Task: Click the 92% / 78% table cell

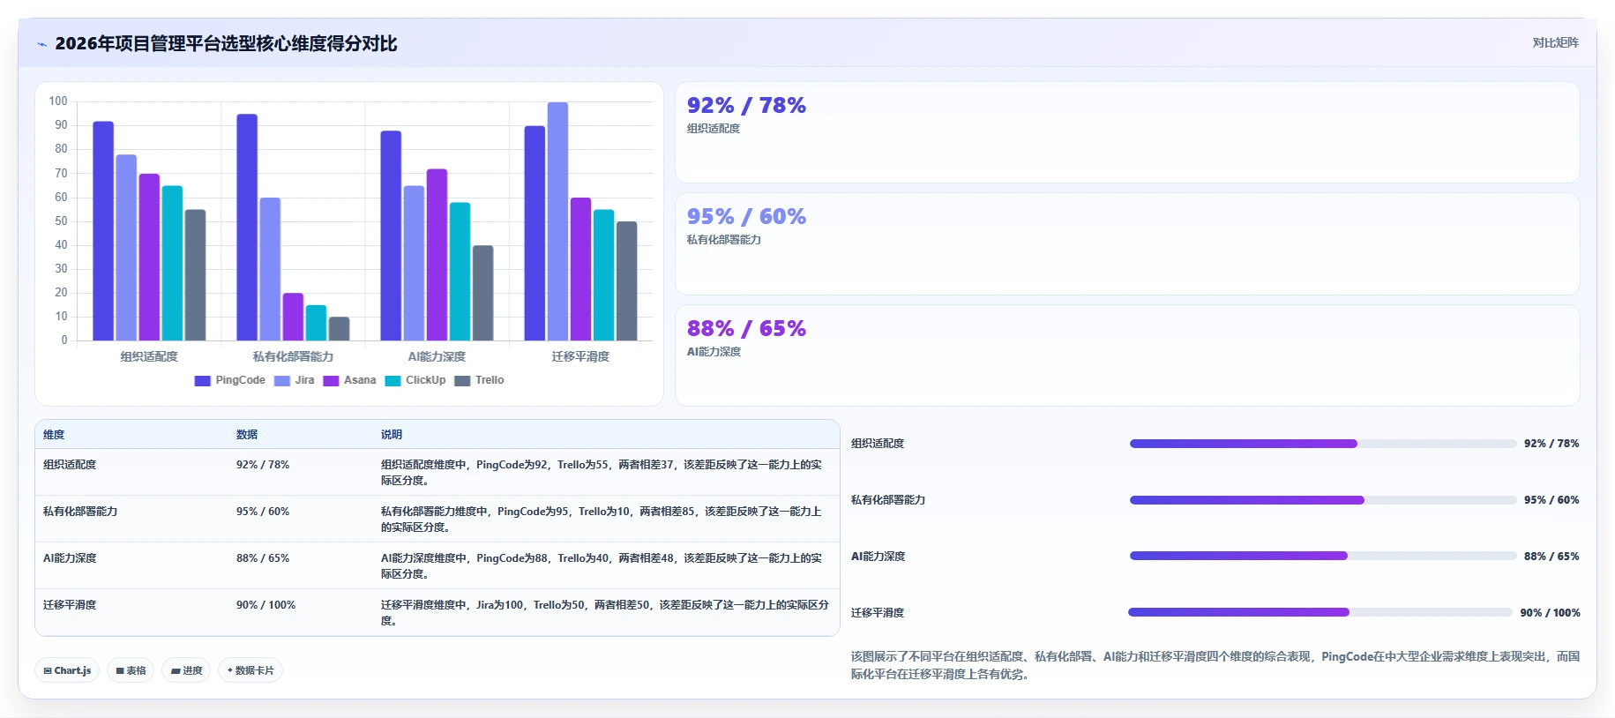Action: click(263, 465)
